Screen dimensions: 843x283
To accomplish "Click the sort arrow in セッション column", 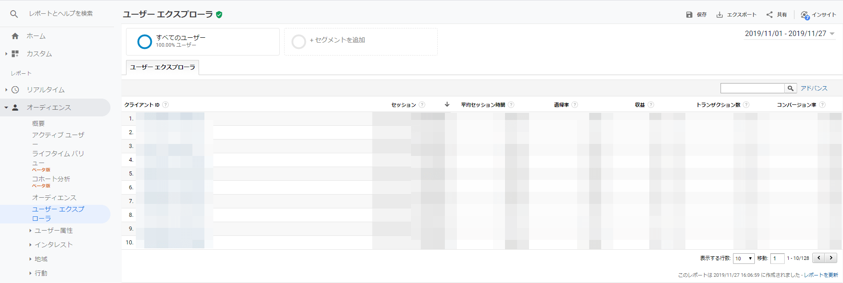I will [x=447, y=104].
